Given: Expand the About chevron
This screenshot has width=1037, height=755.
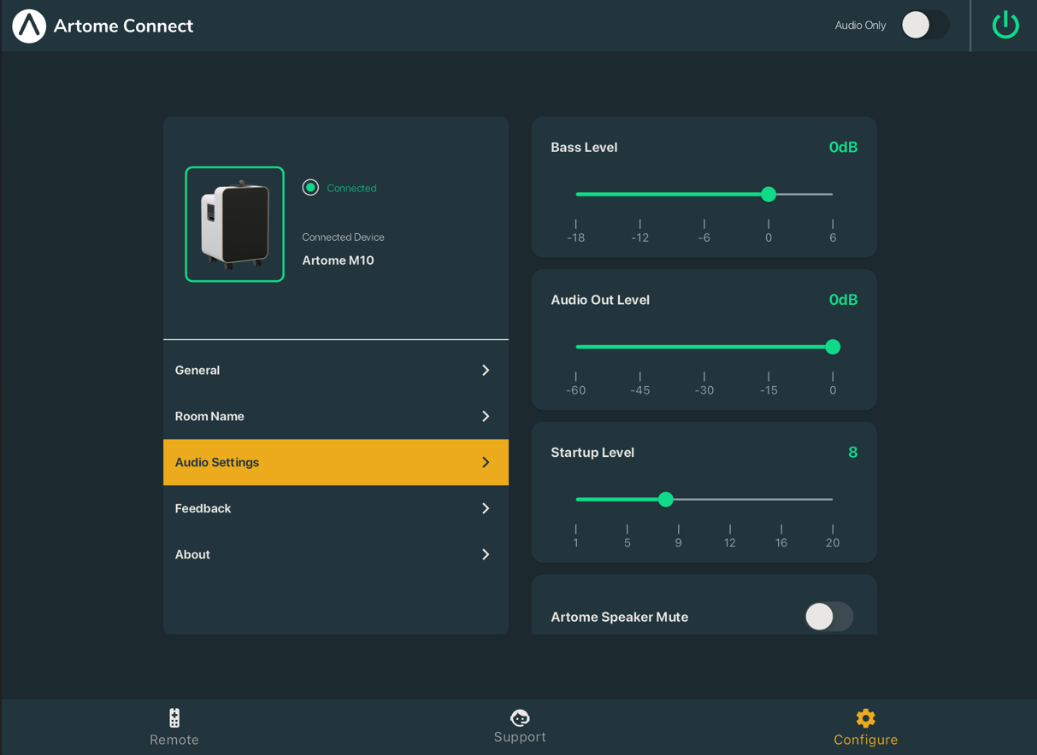Looking at the screenshot, I should [x=486, y=554].
